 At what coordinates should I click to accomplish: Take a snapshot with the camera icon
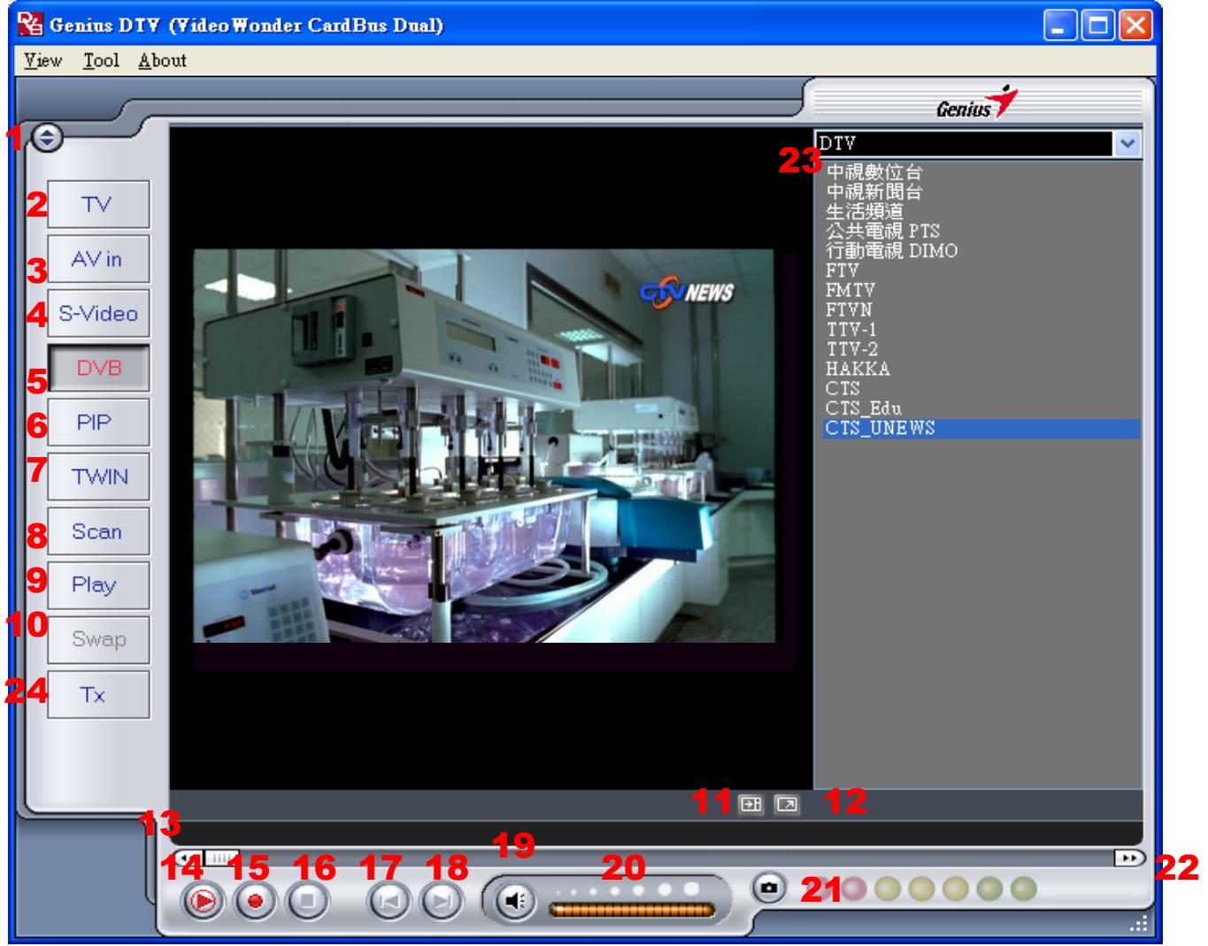(x=771, y=887)
